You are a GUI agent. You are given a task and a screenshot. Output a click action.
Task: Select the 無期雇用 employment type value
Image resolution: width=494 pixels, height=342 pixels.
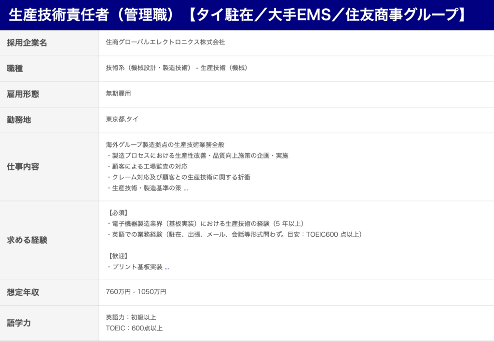pyautogui.click(x=118, y=94)
